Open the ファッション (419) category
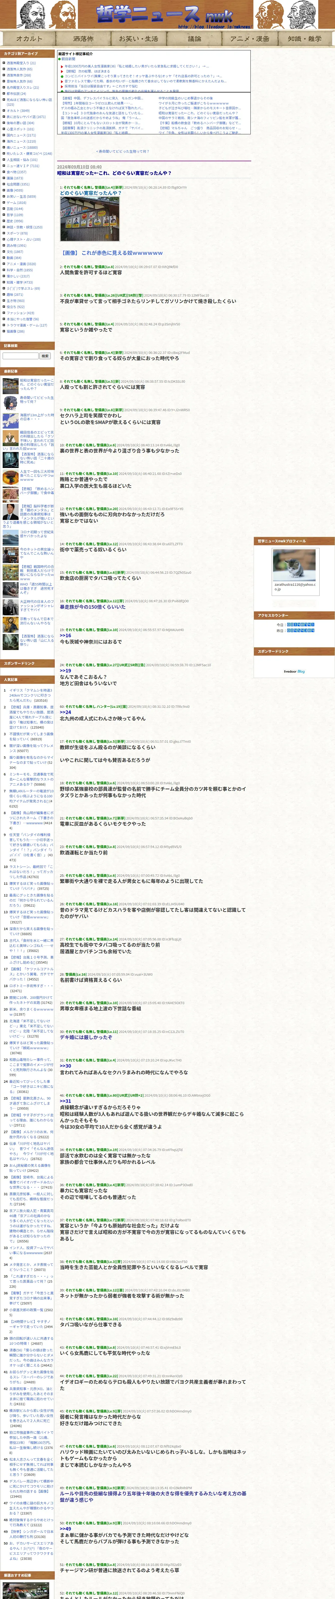Viewport: 335px width, 1599px height. click(20, 313)
